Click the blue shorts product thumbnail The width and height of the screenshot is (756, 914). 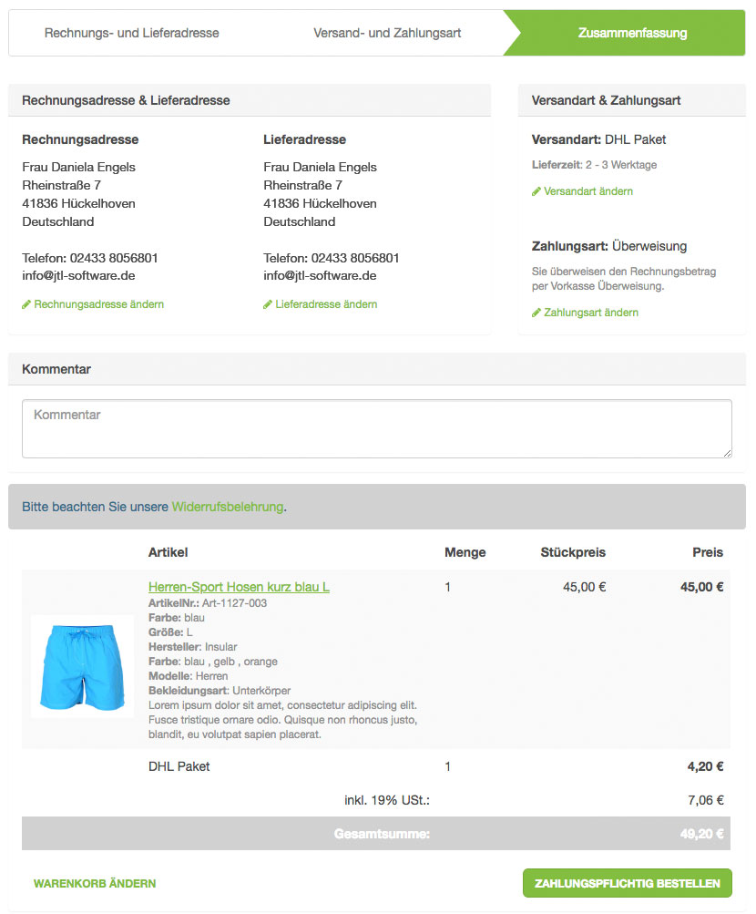point(82,666)
